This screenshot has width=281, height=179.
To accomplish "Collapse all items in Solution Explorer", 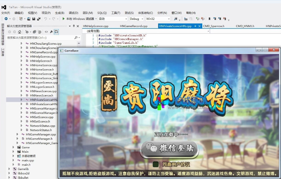I will point(35,32).
